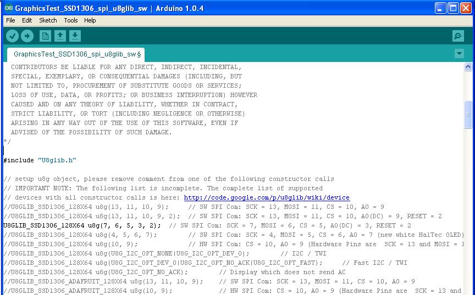Open the Sketch menu
Viewport: 475px width, 295px height.
click(48, 20)
